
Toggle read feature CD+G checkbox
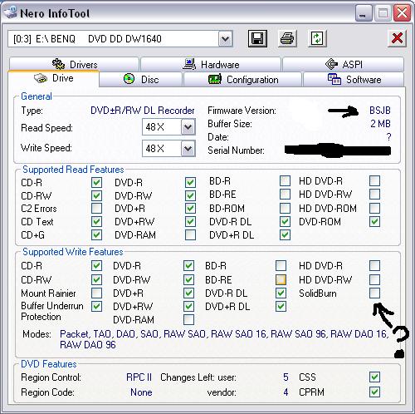pyautogui.click(x=96, y=234)
